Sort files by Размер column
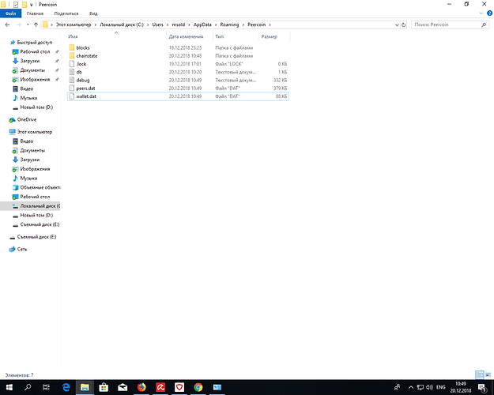Screen dimensions: 494x395 pyautogui.click(x=270, y=36)
